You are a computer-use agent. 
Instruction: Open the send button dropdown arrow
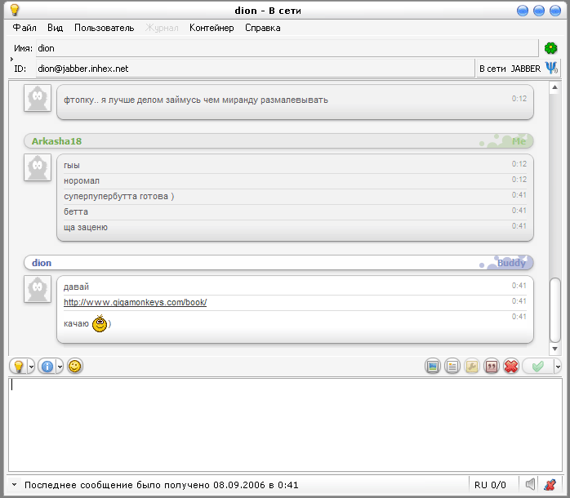(x=558, y=367)
